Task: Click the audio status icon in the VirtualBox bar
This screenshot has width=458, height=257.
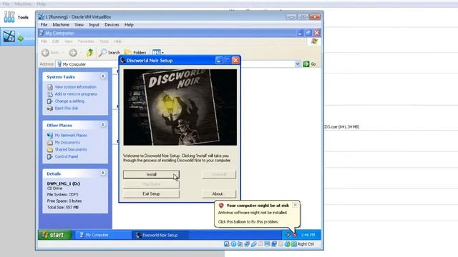Action: (x=240, y=244)
